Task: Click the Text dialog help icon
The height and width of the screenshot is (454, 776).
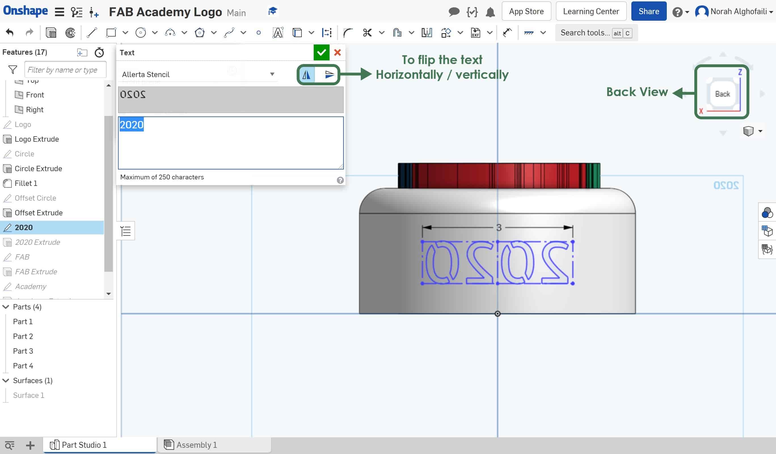Action: tap(340, 180)
